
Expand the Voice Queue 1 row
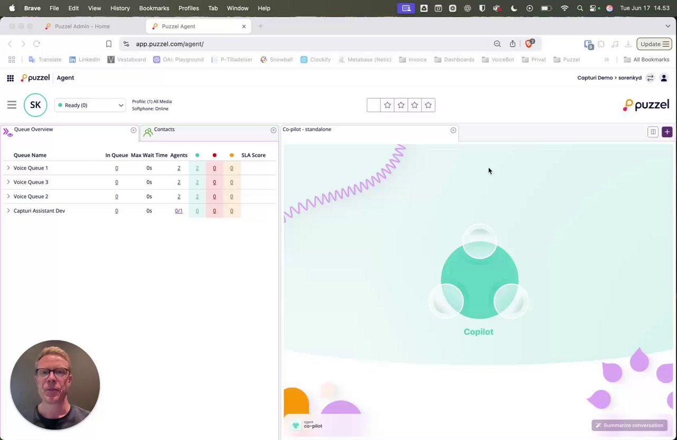point(8,168)
